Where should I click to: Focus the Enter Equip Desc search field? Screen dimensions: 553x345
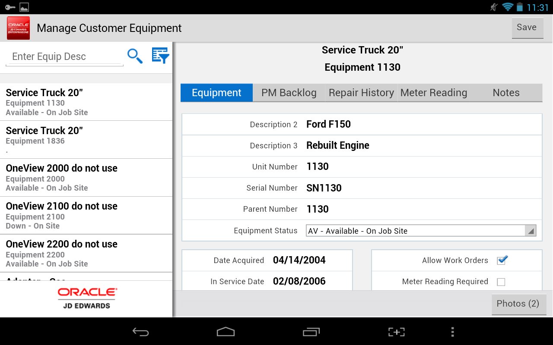pyautogui.click(x=64, y=56)
